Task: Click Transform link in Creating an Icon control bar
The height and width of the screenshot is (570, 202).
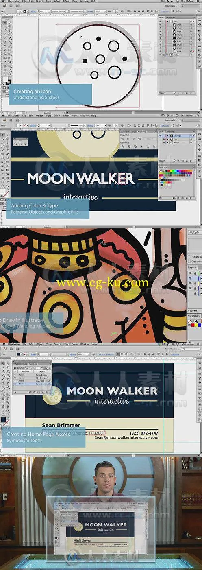Action: 165,11
